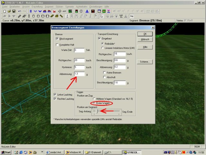Screen dimensions: 206x155
Task: Click the dark red scenery object icon
Action: point(93,11)
